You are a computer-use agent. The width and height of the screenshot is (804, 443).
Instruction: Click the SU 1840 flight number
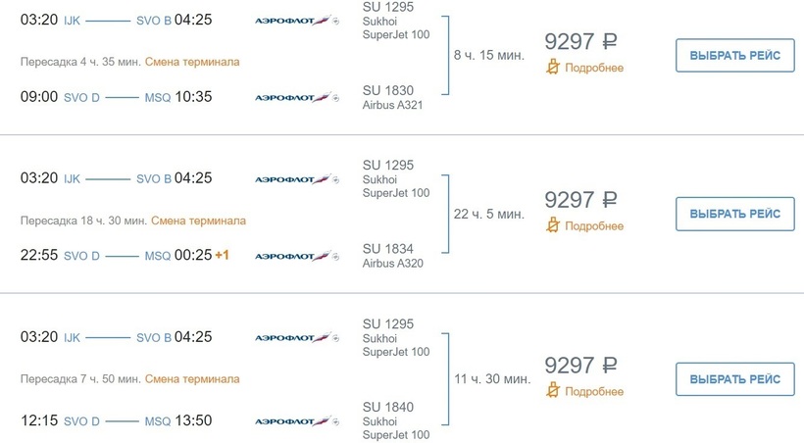(388, 407)
